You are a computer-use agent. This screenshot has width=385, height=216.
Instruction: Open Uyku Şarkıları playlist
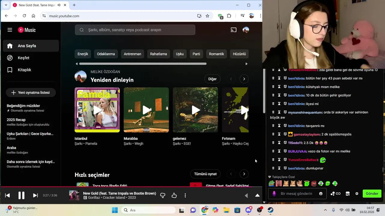coord(31,136)
